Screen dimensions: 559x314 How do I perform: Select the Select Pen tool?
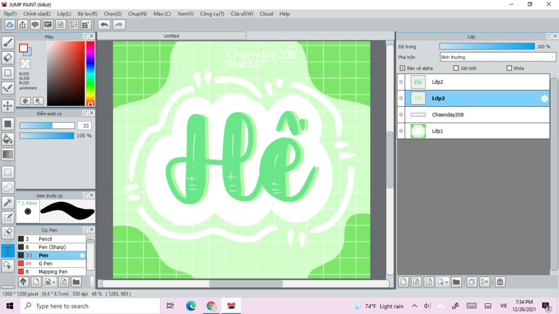[8, 217]
